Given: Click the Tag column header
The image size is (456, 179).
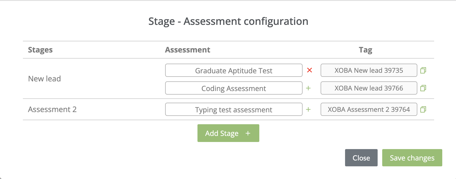Looking at the screenshot, I should pyautogui.click(x=365, y=50).
